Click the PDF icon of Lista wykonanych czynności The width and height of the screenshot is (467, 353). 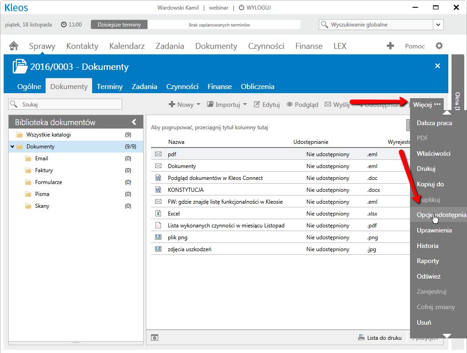(x=158, y=226)
